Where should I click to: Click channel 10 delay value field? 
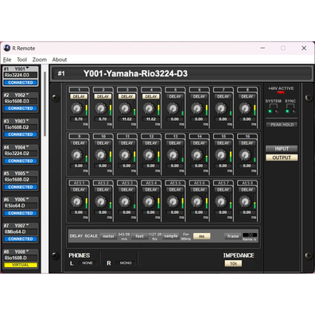pyautogui.click(x=103, y=165)
